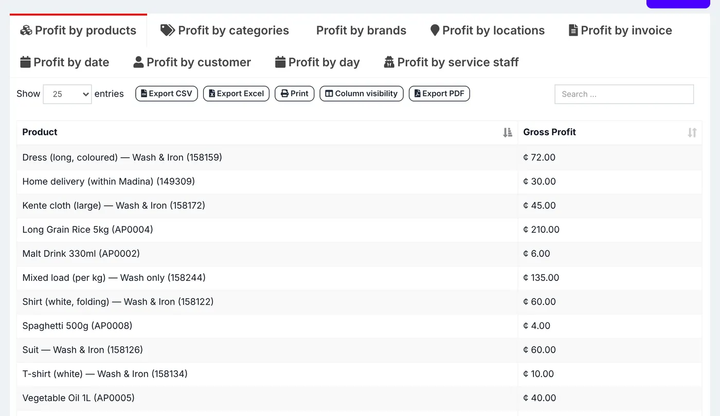The height and width of the screenshot is (416, 720).
Task: Click the Gross Profit header text
Action: click(549, 132)
